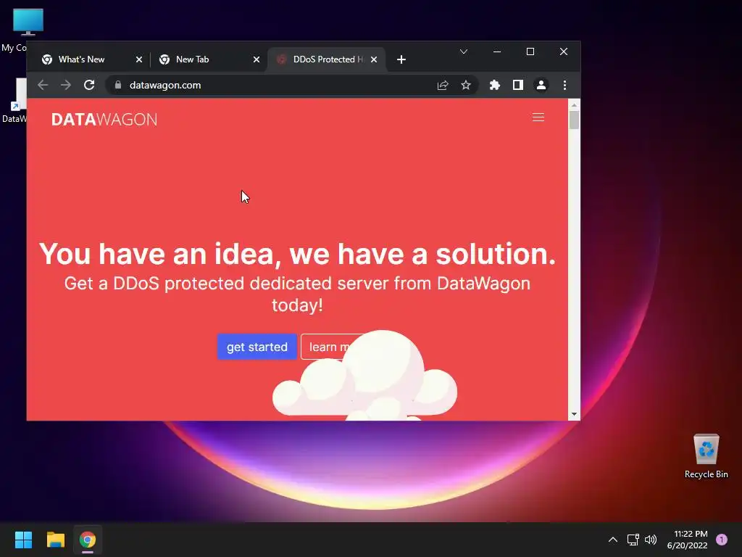Switch to the New Tab tab
This screenshot has height=557, width=742.
click(x=208, y=59)
